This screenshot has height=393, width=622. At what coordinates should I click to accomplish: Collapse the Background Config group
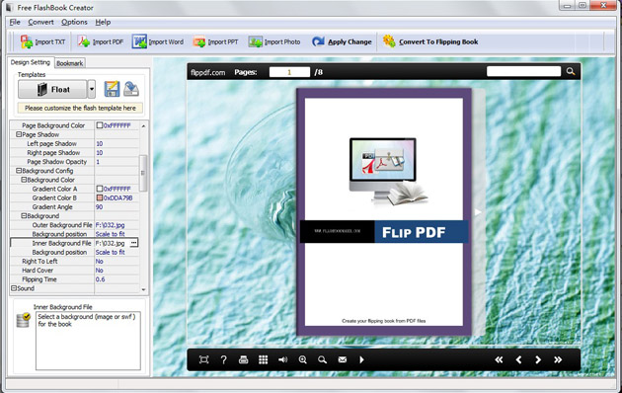click(x=18, y=171)
